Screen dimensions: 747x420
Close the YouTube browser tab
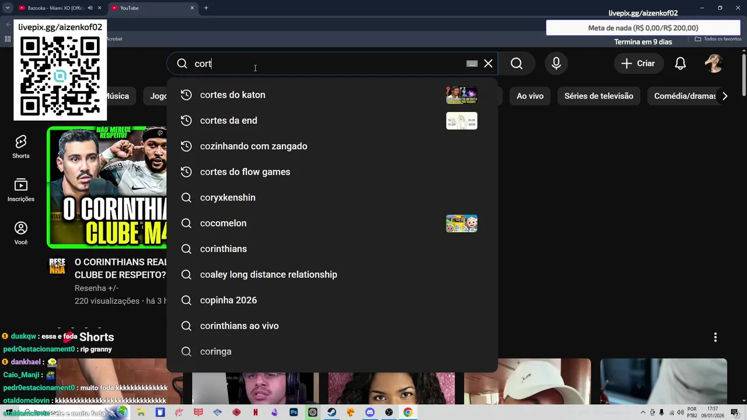192,8
